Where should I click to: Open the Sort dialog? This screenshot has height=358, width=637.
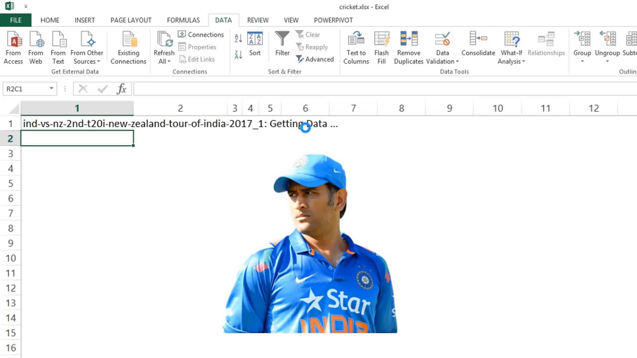pyautogui.click(x=255, y=45)
